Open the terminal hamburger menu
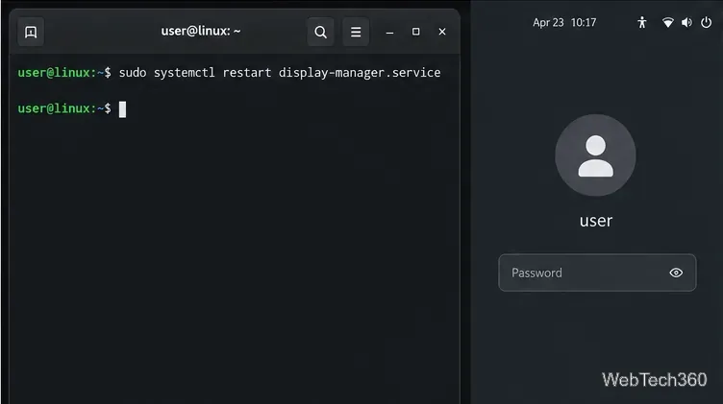This screenshot has width=723, height=404. (x=356, y=32)
